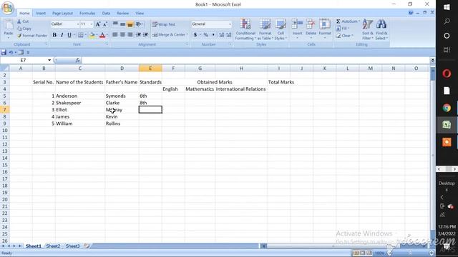Open the Sheet2 worksheet tab
Image resolution: width=458 pixels, height=257 pixels.
tap(53, 246)
